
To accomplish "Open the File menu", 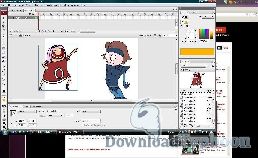I will [x=2, y=5].
